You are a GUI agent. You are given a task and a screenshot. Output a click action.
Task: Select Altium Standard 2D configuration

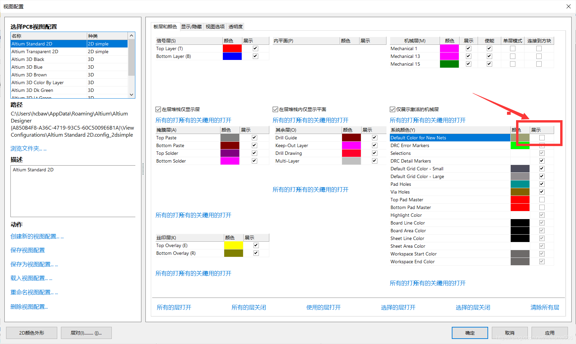pyautogui.click(x=69, y=44)
